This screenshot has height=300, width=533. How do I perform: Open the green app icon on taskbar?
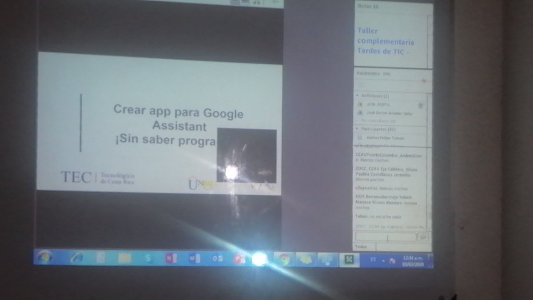(x=349, y=260)
